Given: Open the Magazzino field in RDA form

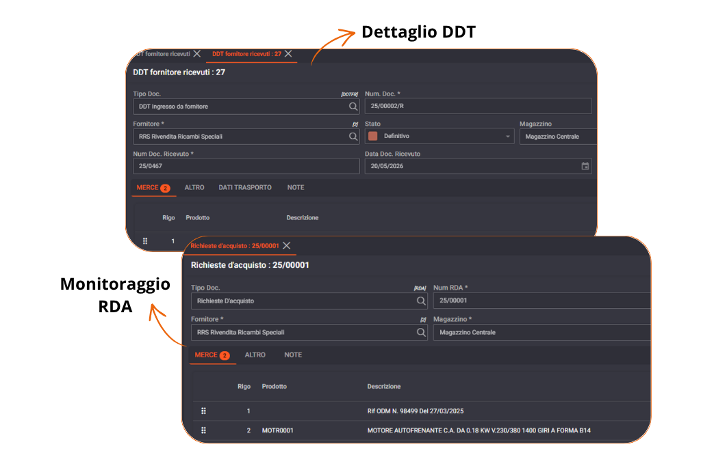Looking at the screenshot, I should (x=542, y=332).
